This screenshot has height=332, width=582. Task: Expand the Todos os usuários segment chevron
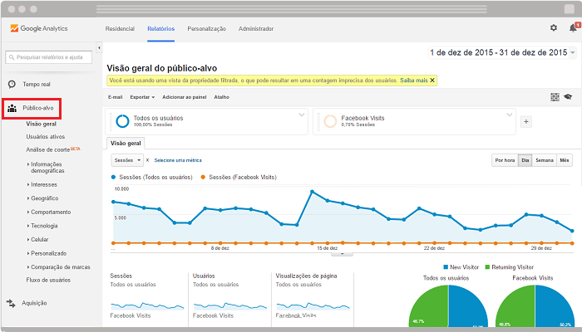coord(302,115)
